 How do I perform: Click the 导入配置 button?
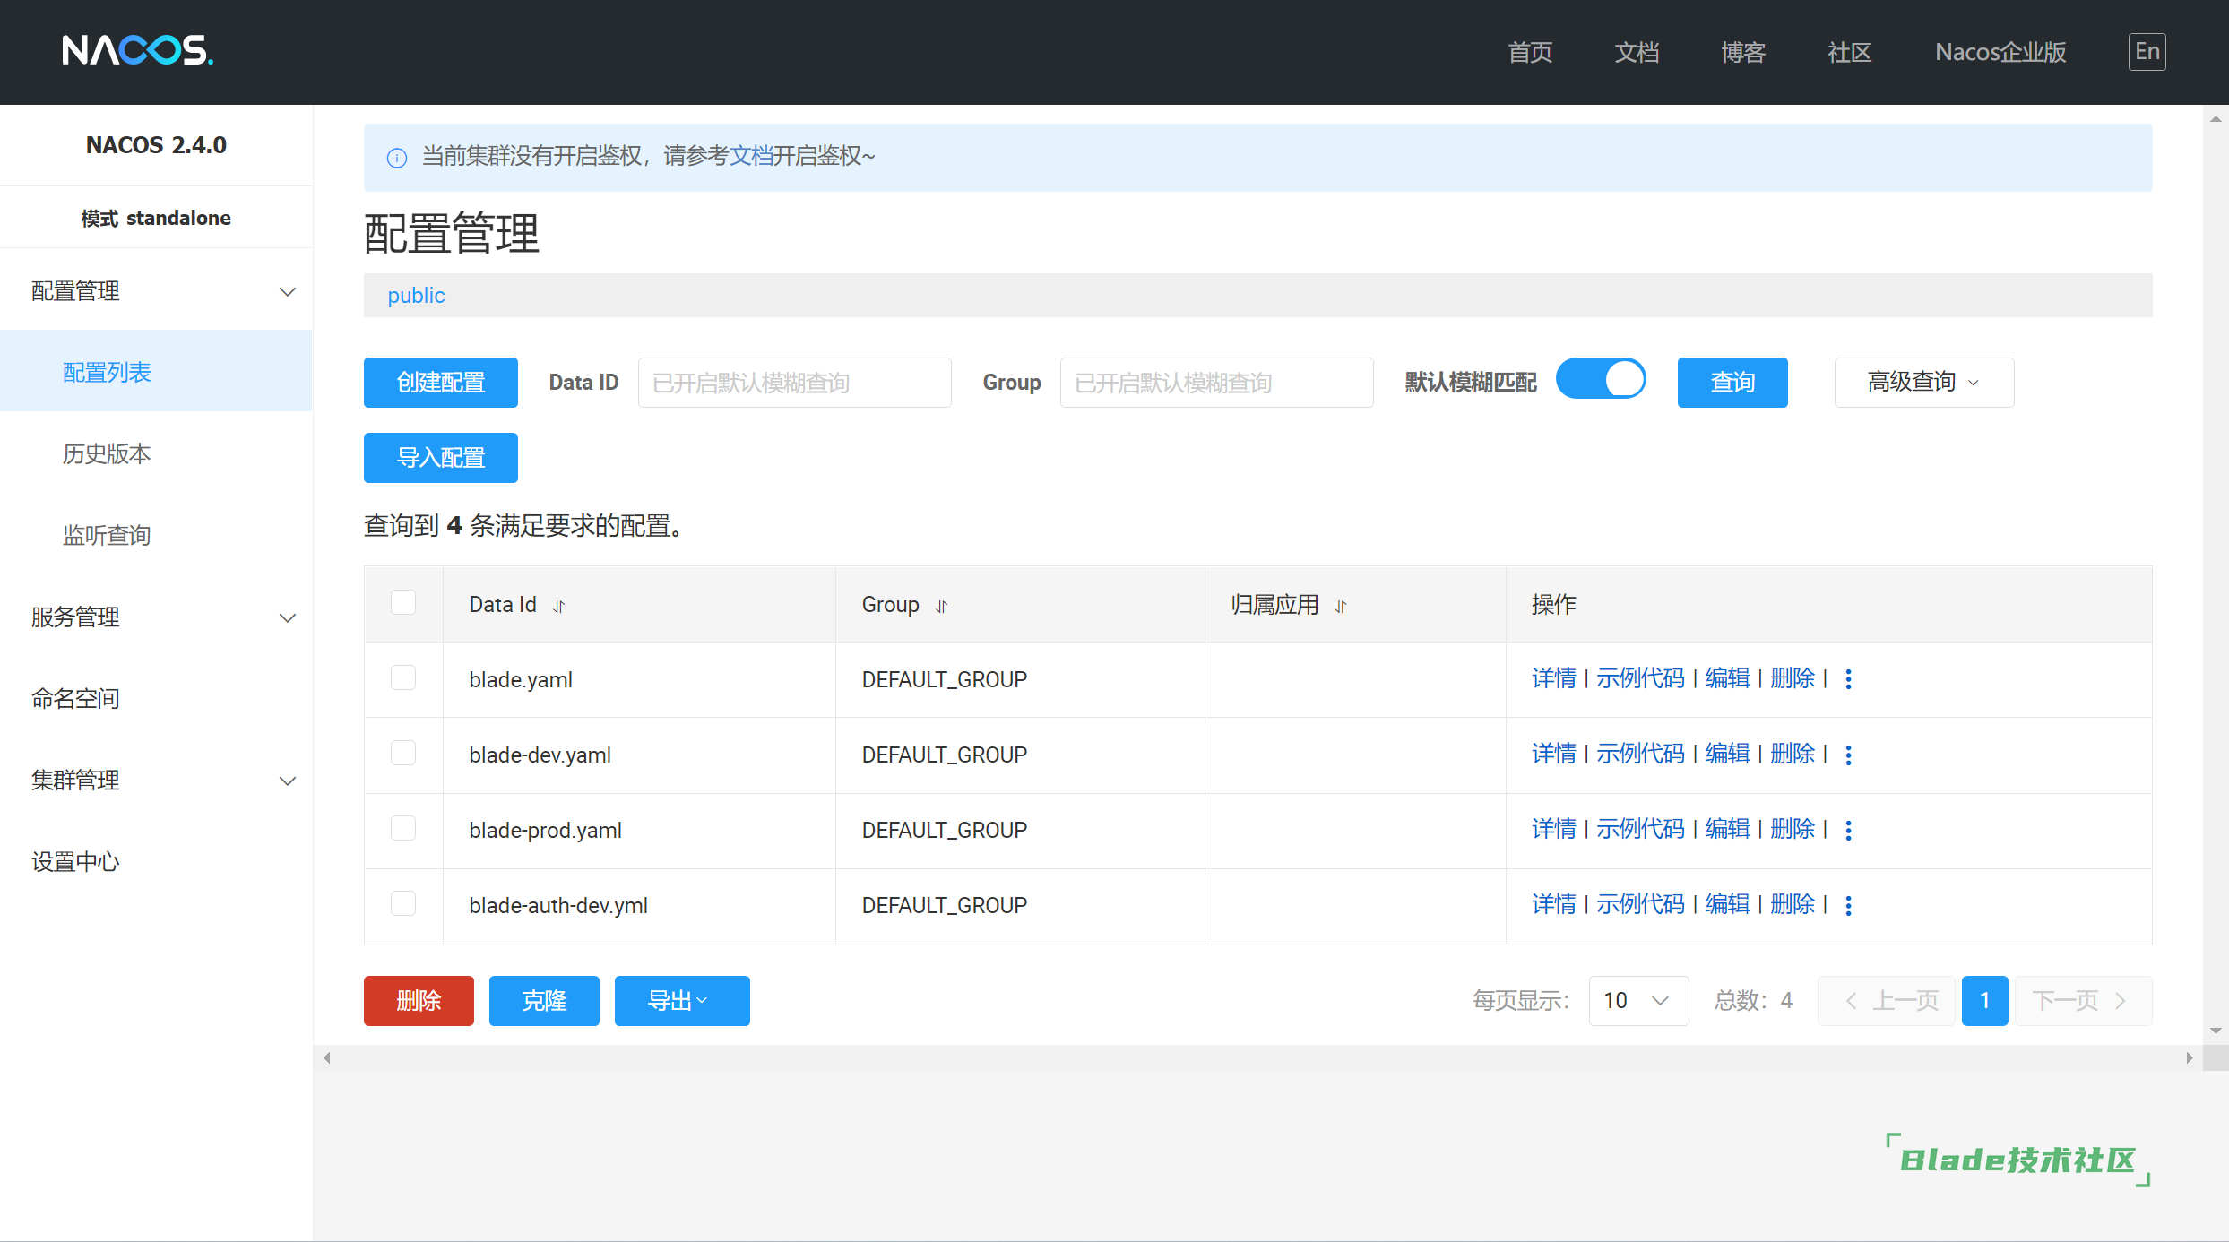coord(441,458)
